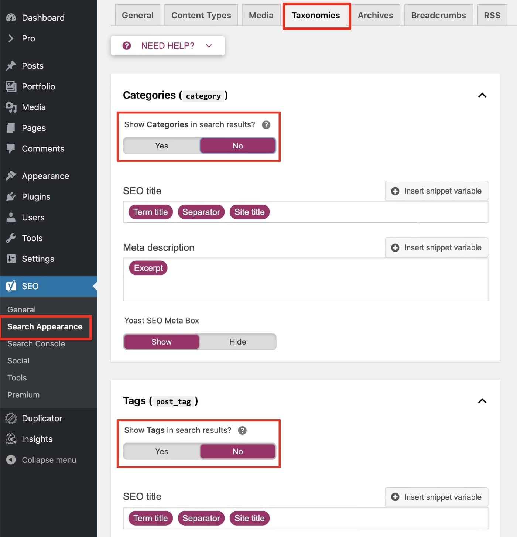The height and width of the screenshot is (537, 517).
Task: Switch to the Archives tab
Action: pyautogui.click(x=375, y=15)
